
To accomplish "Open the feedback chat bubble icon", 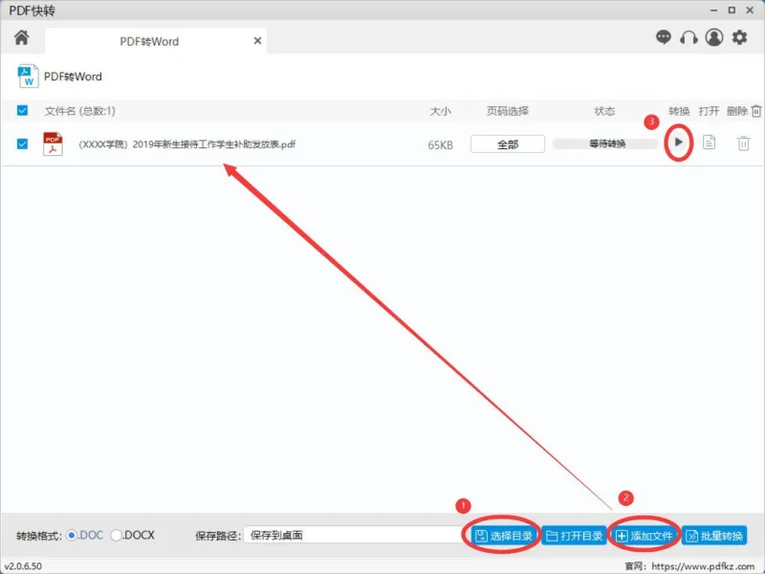I will pos(663,37).
